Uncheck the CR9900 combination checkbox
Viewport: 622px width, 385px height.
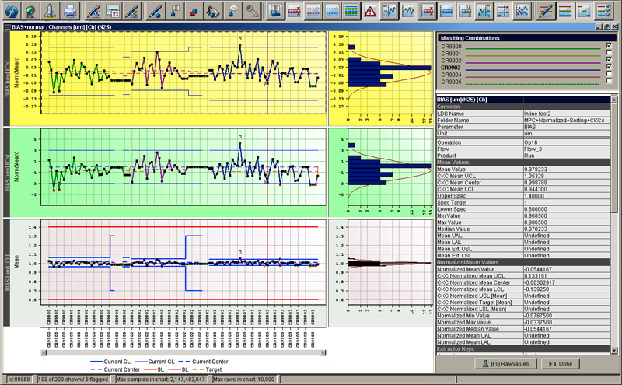point(609,46)
